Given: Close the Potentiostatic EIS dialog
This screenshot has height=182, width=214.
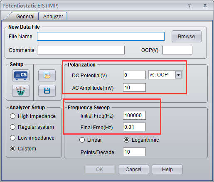Looking at the screenshot, I should coord(205,5).
